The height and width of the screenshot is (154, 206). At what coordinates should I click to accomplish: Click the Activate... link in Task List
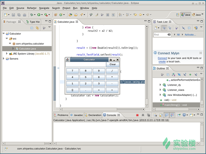[x=190, y=35]
